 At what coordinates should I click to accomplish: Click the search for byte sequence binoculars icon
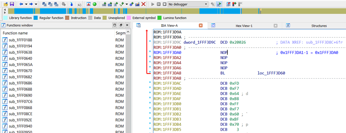click(x=56, y=4)
